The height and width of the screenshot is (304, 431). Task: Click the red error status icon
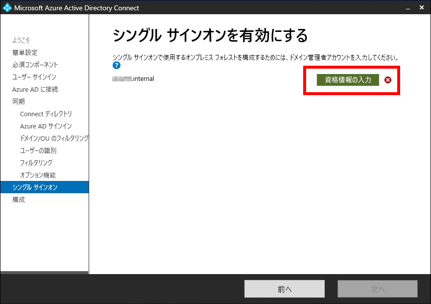click(388, 80)
